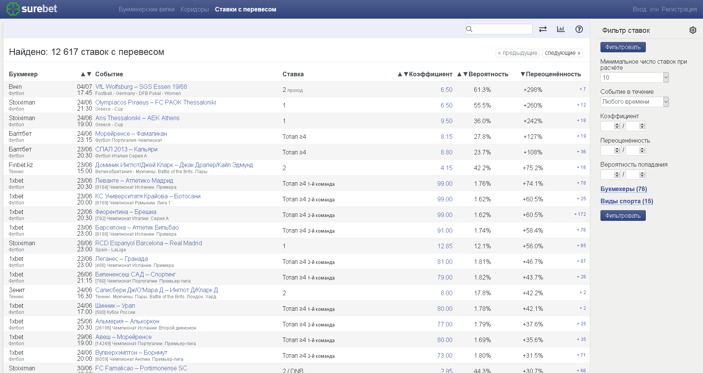Click Коэффициент maximum value stepper

tap(642, 126)
